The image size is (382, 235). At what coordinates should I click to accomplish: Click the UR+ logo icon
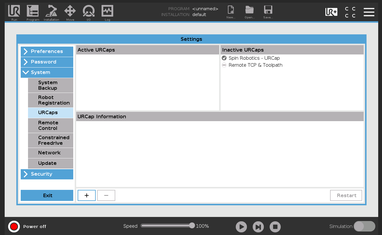pos(331,12)
